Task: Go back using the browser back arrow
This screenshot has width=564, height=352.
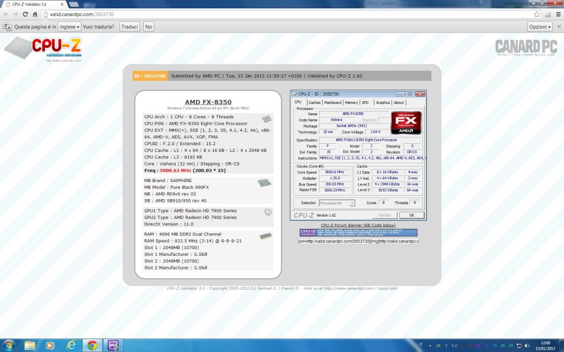Action: (6, 14)
